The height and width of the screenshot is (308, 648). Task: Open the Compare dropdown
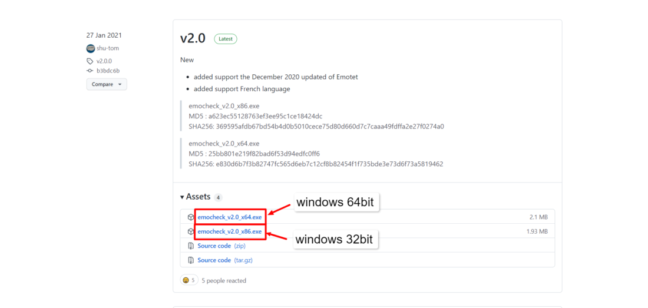pos(107,84)
